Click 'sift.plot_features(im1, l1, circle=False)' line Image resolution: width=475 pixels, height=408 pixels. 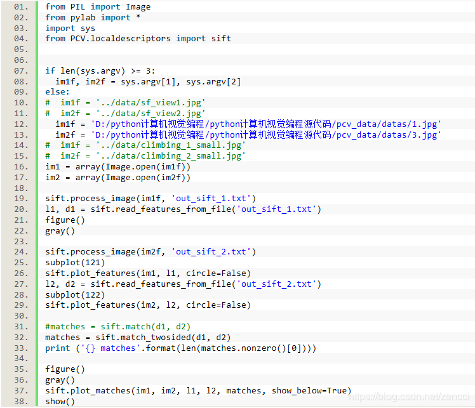pos(148,273)
